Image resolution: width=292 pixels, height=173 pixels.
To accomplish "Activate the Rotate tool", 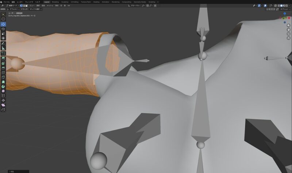I will coord(3,29).
